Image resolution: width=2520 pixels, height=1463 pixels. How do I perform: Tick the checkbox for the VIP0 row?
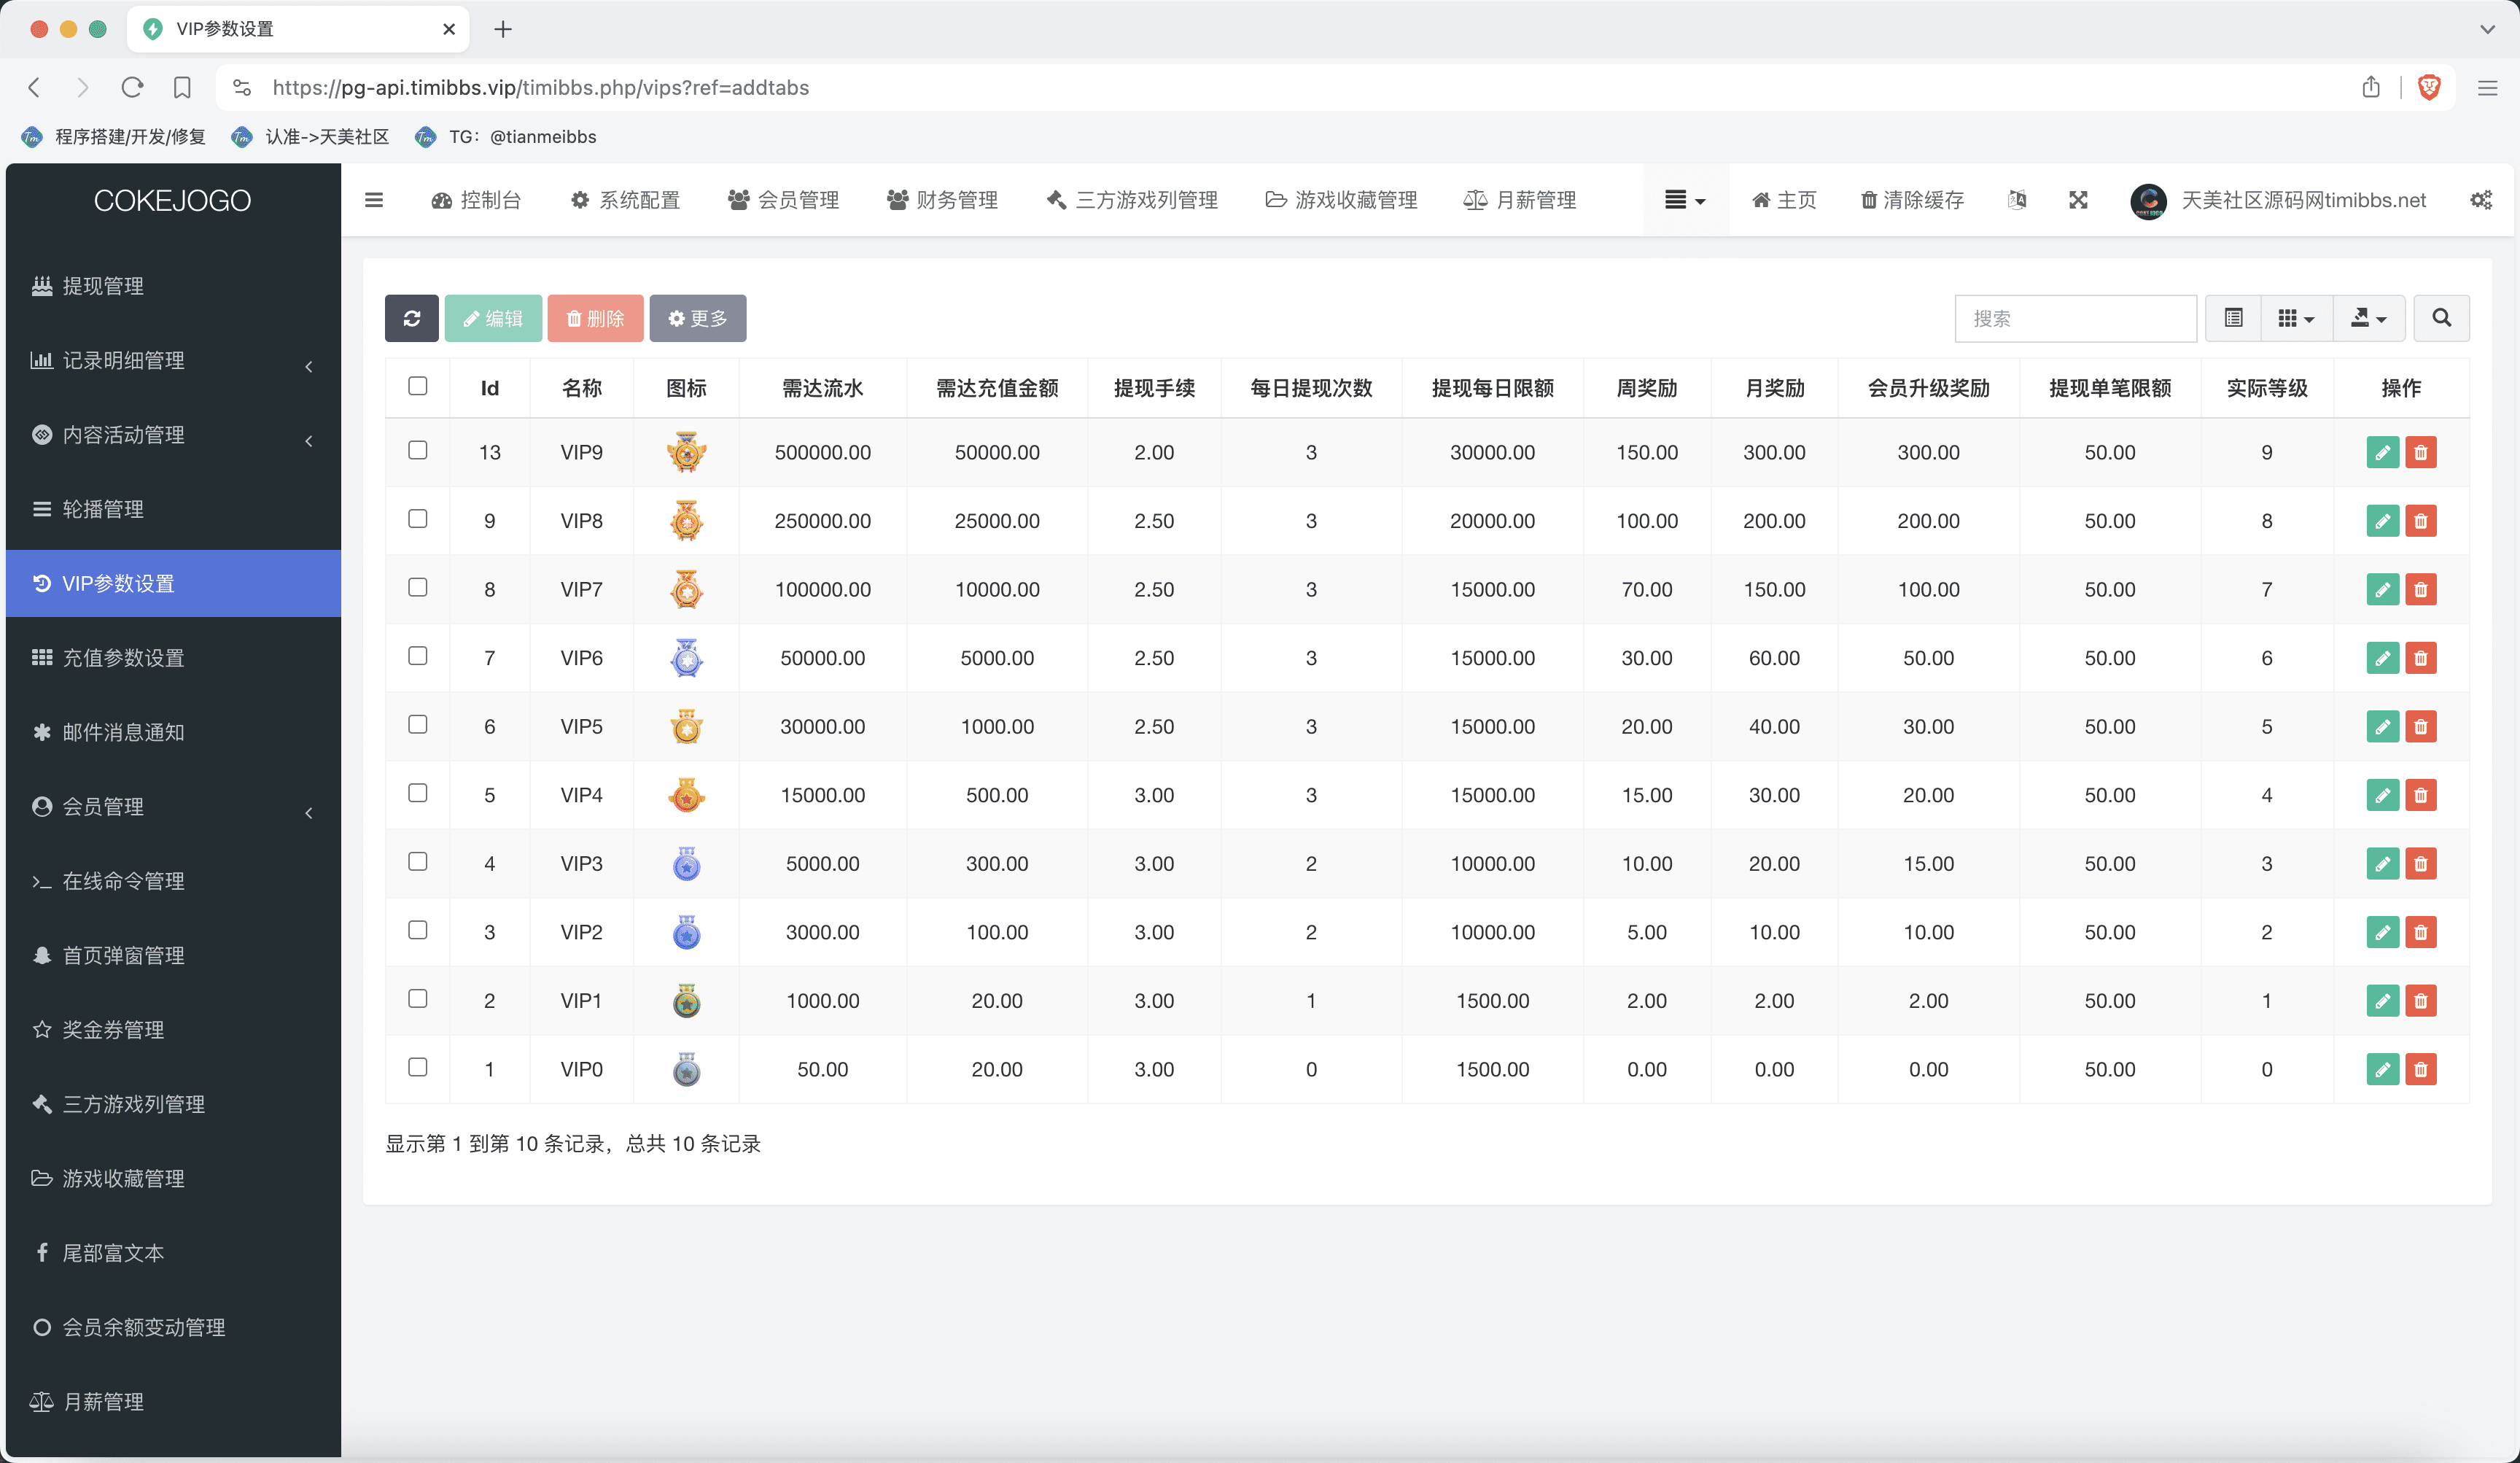click(x=418, y=1067)
